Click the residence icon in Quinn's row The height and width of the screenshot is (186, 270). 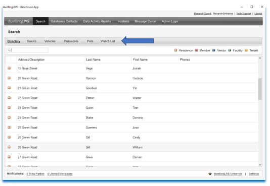tap(9, 107)
